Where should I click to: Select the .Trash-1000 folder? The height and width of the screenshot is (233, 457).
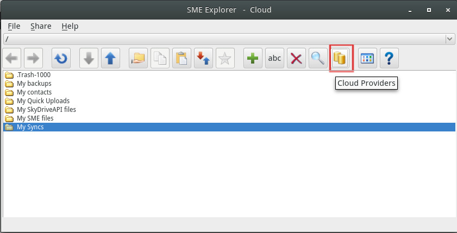(x=229, y=75)
